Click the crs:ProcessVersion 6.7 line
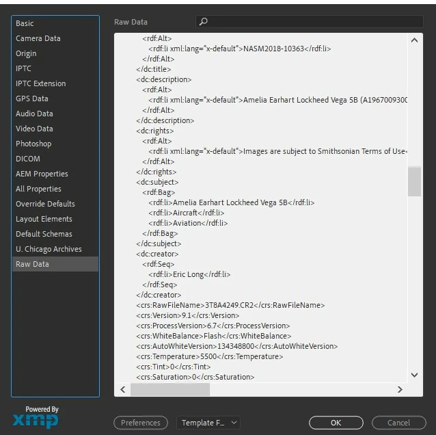436x435 pixels. pyautogui.click(x=213, y=326)
